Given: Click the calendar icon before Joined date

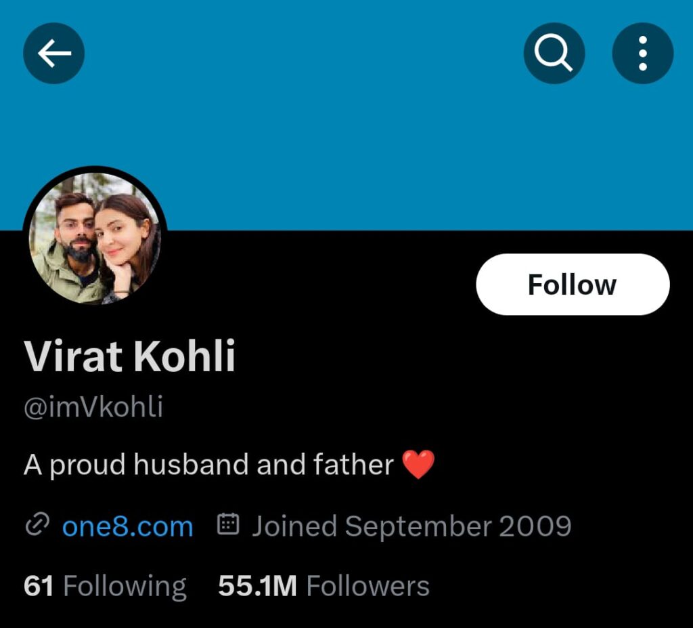Looking at the screenshot, I should 229,526.
